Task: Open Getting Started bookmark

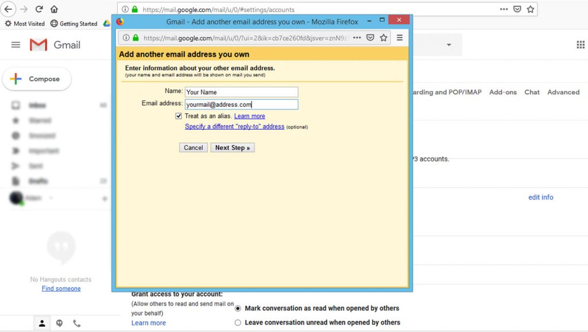Action: (x=74, y=24)
